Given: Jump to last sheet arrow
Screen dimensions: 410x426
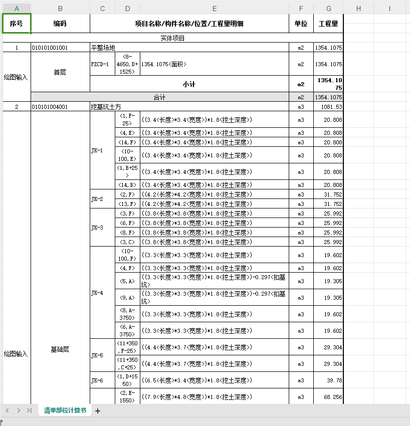Looking at the screenshot, I should point(30,410).
